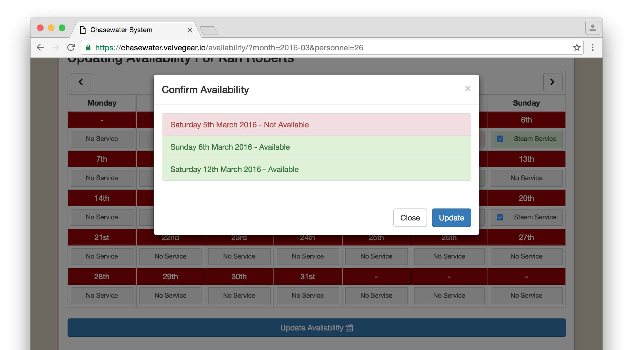Uncheck Steam Service checkbox for the 20th
Screen dimensions: 633x350
500,217
